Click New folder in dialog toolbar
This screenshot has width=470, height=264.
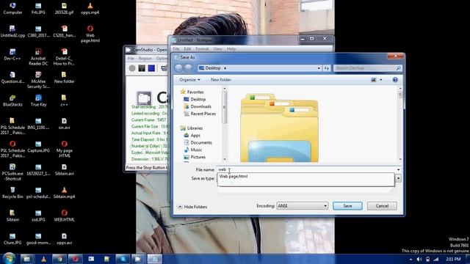click(x=220, y=80)
